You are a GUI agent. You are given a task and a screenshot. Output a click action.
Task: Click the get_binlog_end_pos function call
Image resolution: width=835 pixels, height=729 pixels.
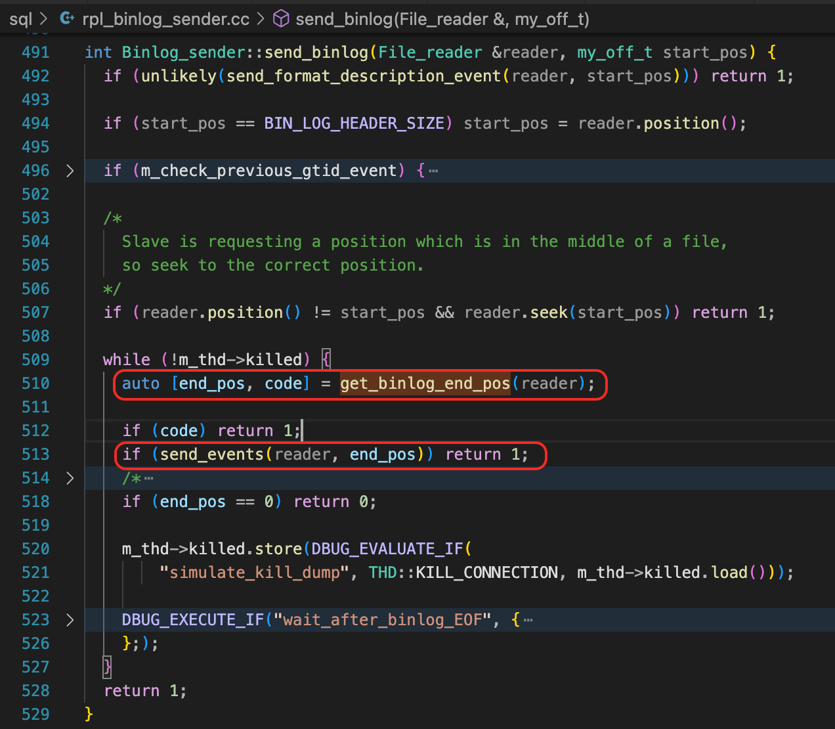click(x=425, y=384)
